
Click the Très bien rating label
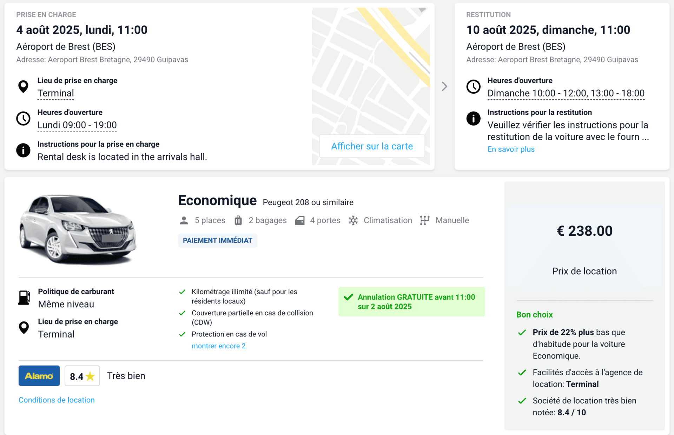coord(126,376)
